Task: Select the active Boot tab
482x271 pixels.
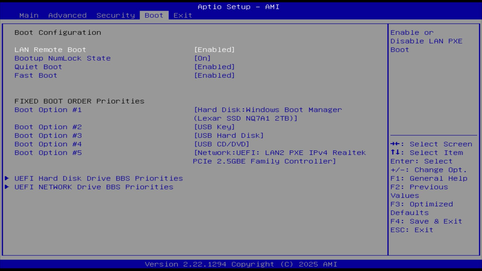Action: coord(154,15)
